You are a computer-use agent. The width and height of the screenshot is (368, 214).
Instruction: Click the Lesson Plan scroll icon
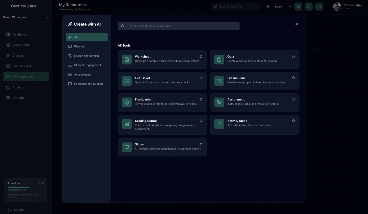219,81
